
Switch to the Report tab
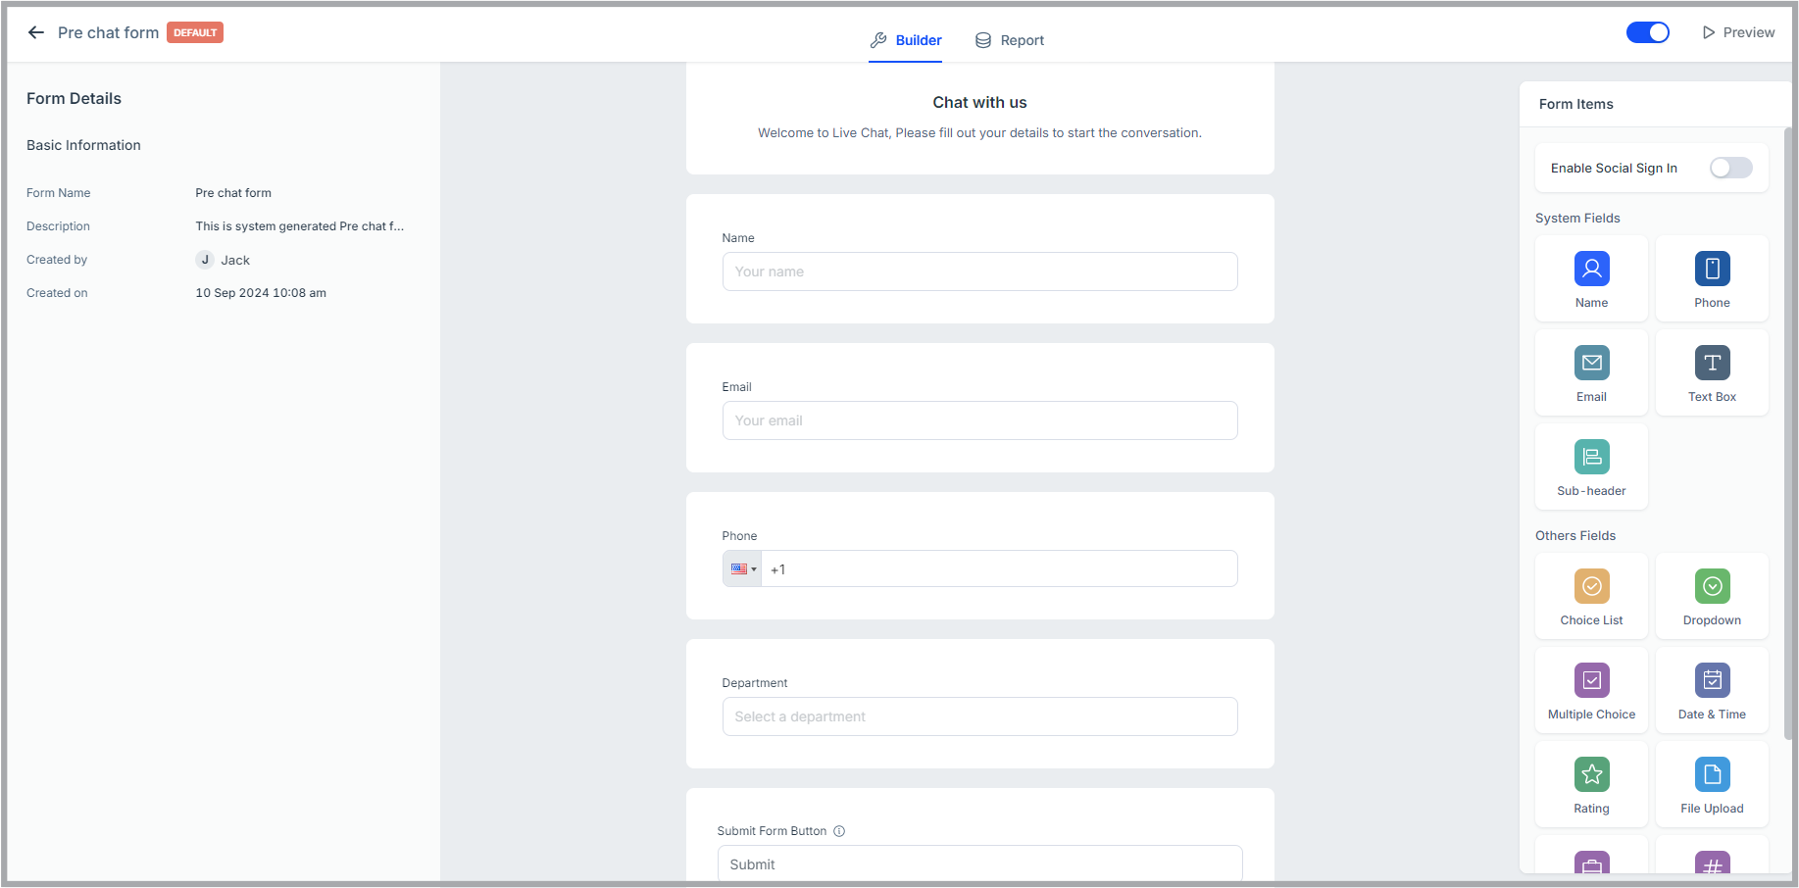tap(1009, 40)
